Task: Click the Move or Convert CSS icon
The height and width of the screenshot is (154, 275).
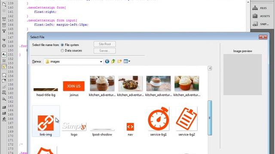Action: pos(4,99)
